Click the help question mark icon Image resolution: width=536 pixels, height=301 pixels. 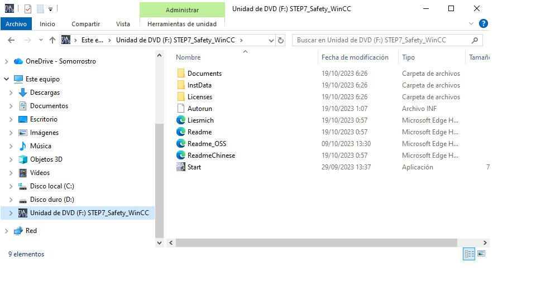484,23
